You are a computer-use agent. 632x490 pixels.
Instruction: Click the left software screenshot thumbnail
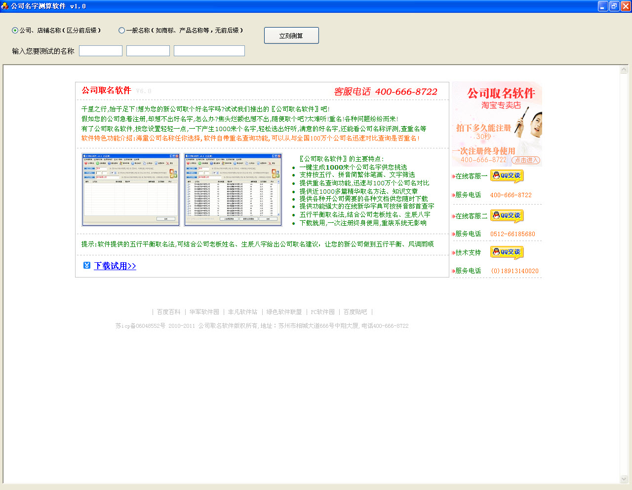[x=130, y=188]
